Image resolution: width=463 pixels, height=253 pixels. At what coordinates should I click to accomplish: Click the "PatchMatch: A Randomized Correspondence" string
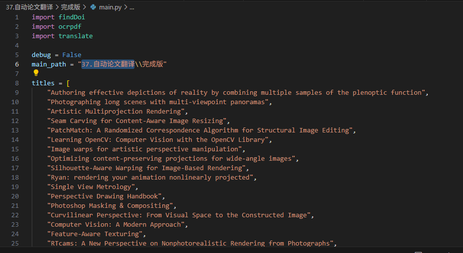point(200,130)
